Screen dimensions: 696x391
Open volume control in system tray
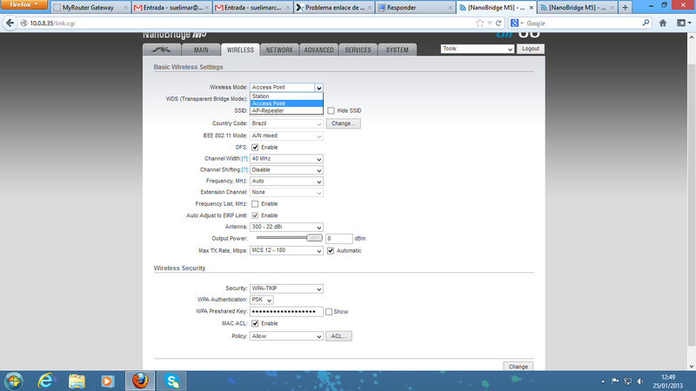(x=639, y=381)
